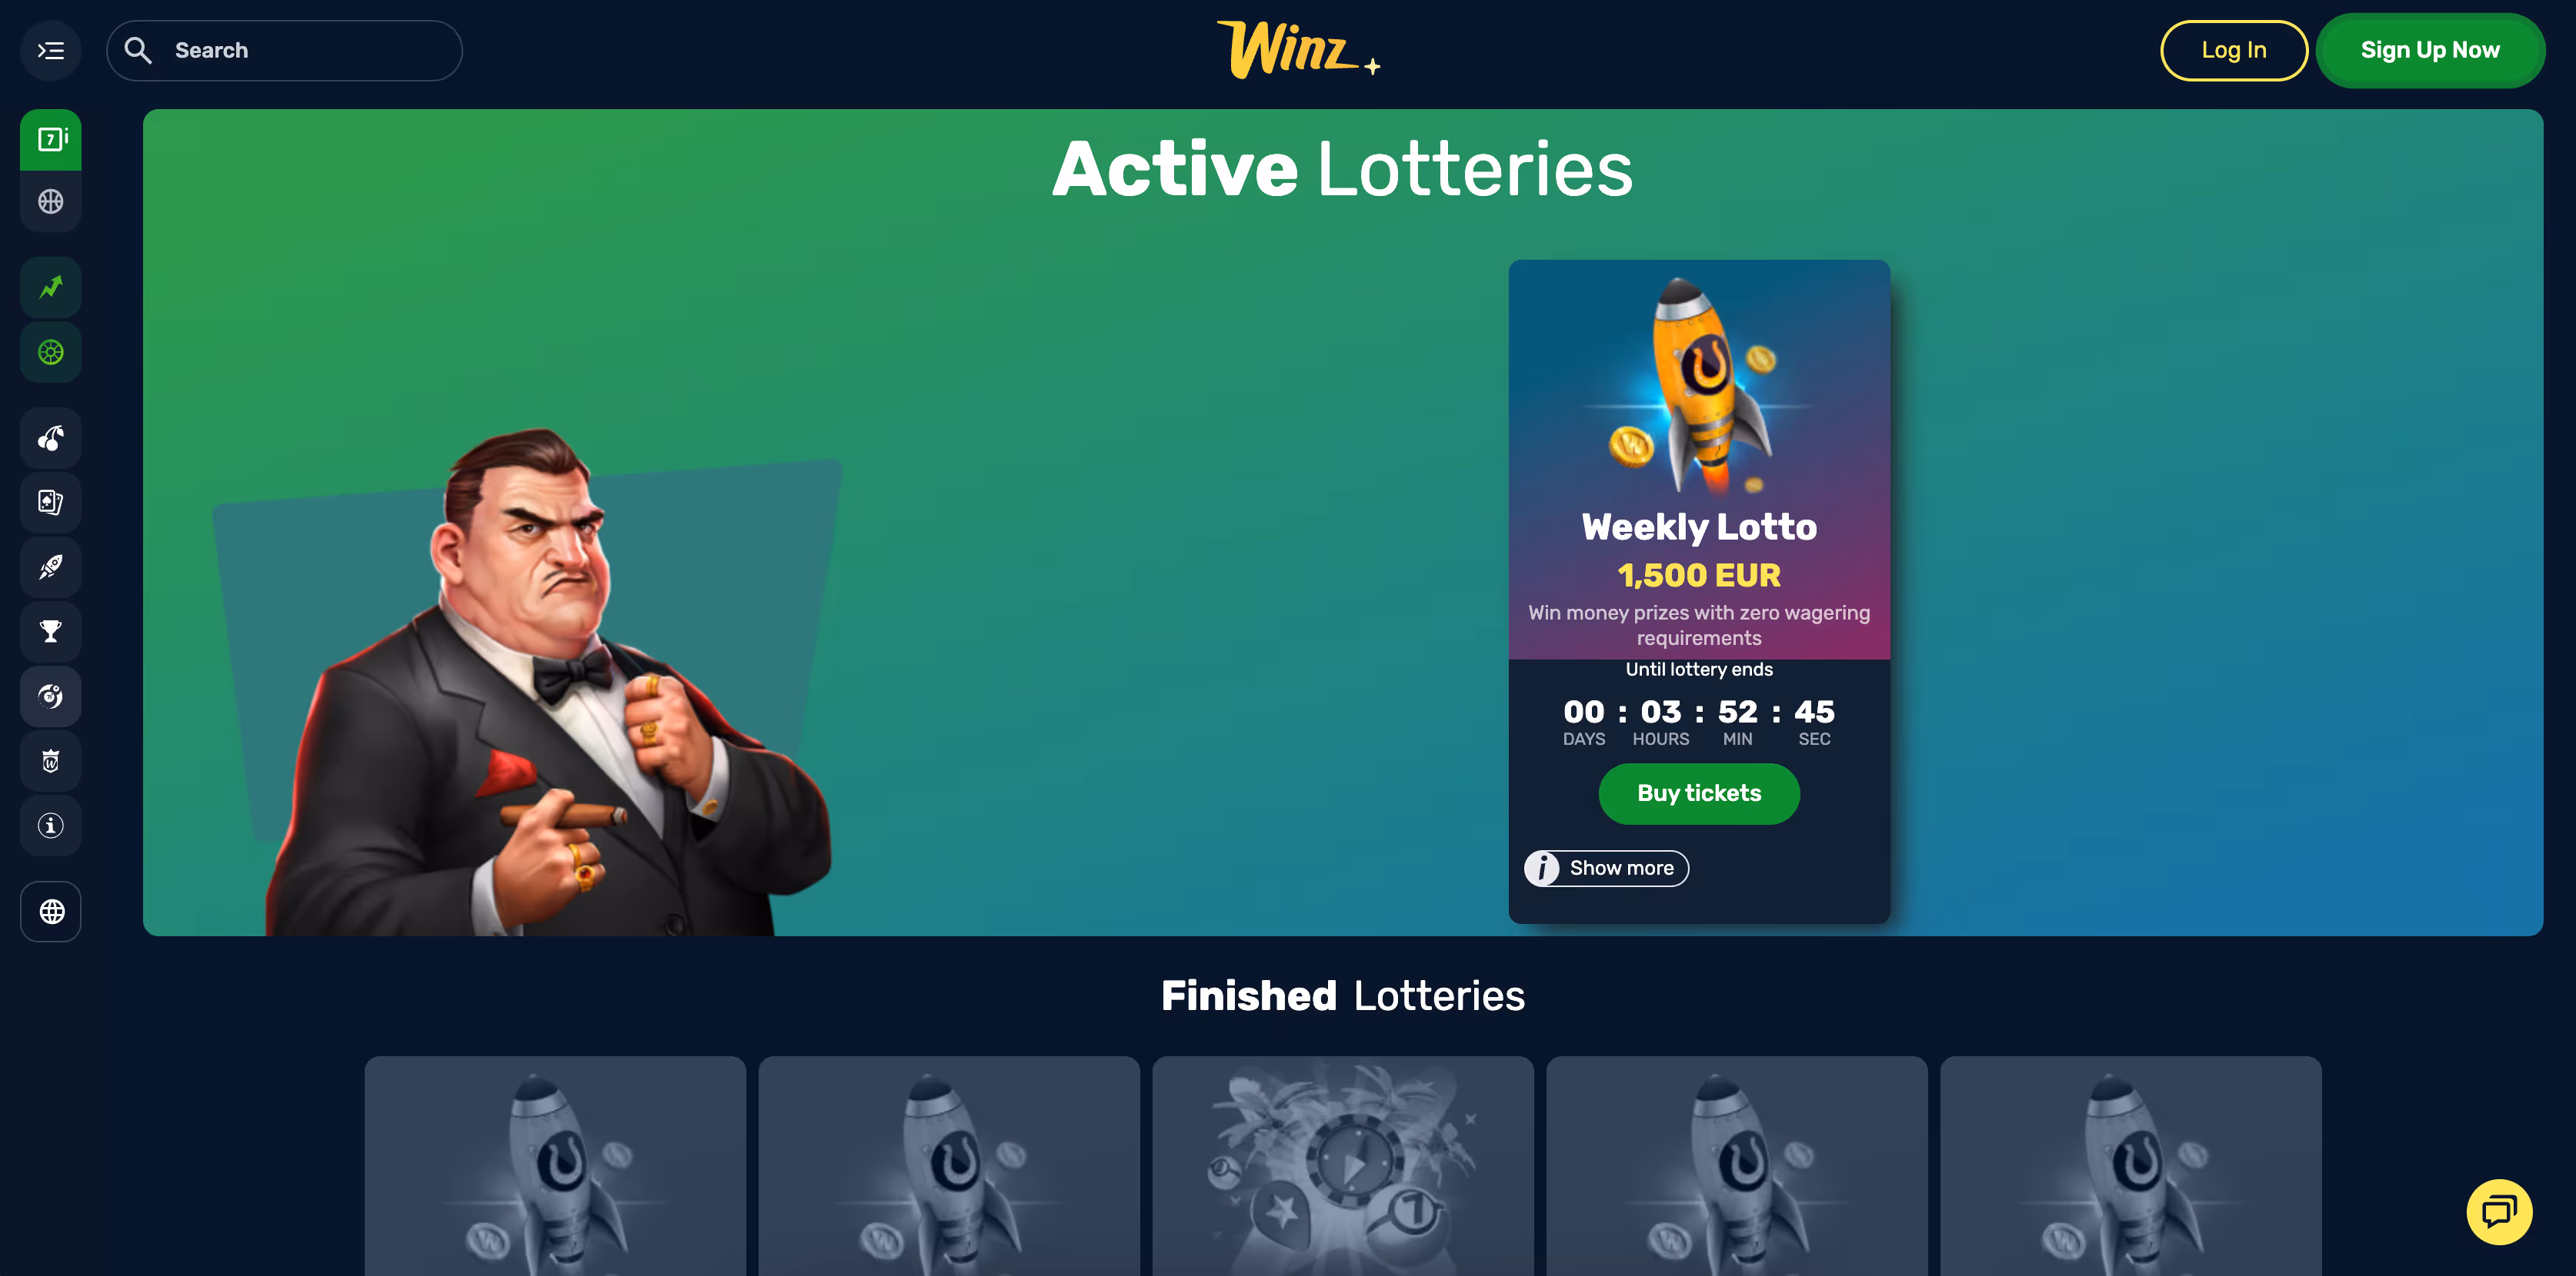
Task: Open the playing cards icon
Action: (51, 502)
